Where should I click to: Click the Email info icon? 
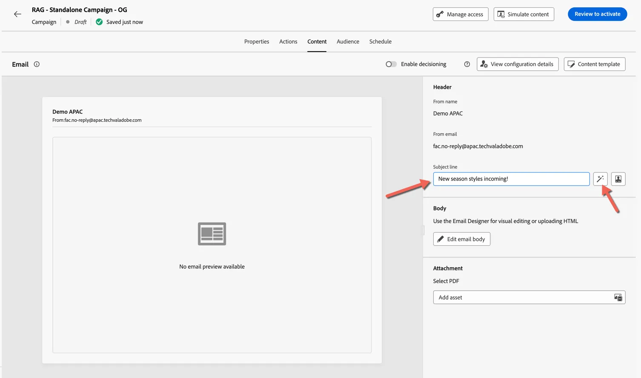pos(37,64)
